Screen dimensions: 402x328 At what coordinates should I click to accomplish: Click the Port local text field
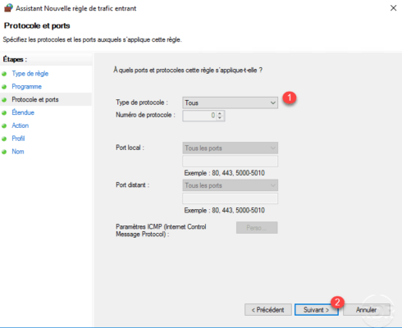[x=230, y=162]
